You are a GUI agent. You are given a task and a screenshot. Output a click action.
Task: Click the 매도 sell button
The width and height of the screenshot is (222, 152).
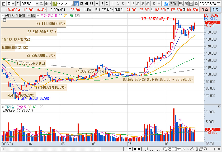point(215,10)
